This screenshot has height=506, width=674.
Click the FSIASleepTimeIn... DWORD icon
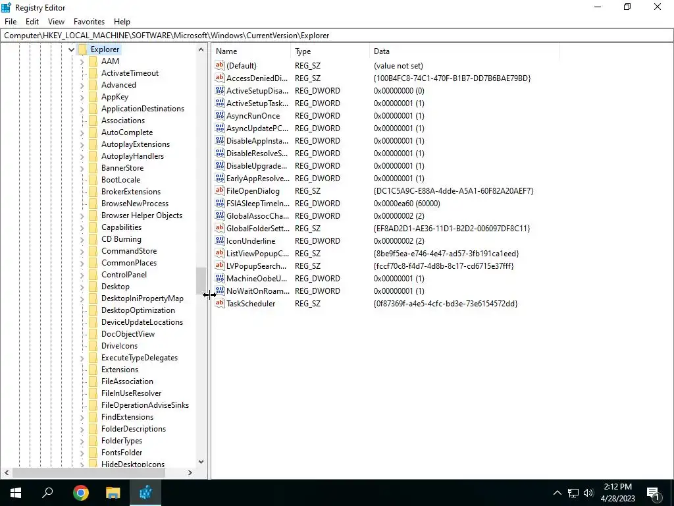coord(220,203)
